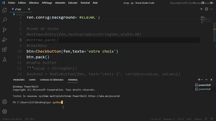Click the Python language mode status
This screenshot has height=121, width=216.
coord(198,119)
